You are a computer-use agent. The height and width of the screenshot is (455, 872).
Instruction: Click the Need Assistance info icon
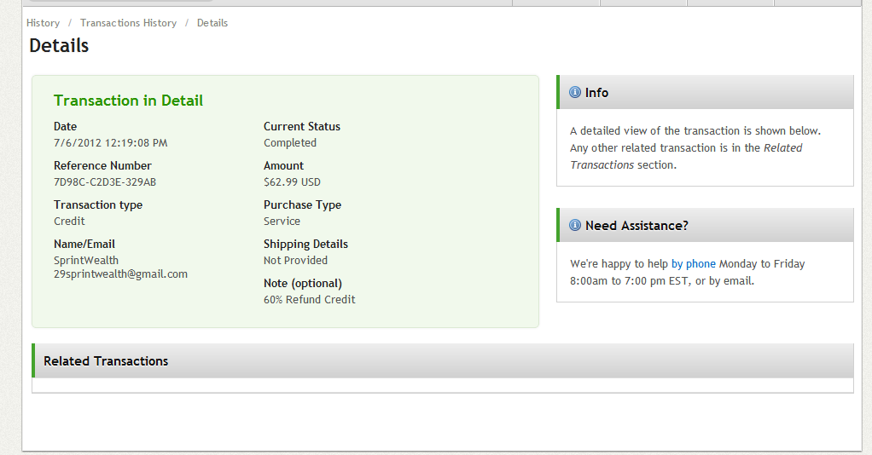[x=575, y=226]
